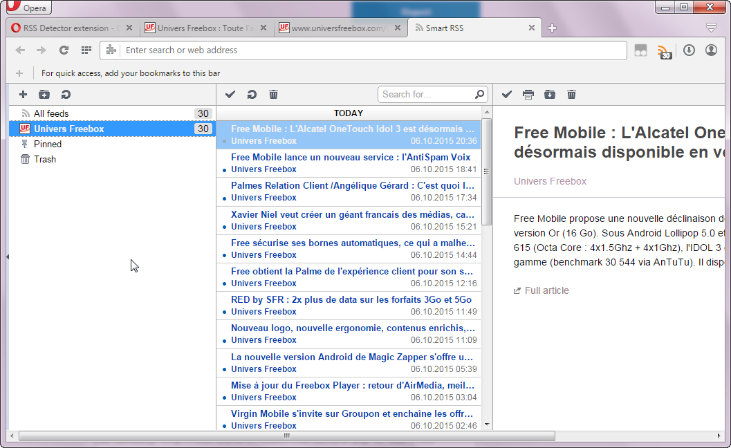Open Nouveau logo, nouvelle ergonomie article
731x448 pixels.
click(x=349, y=334)
